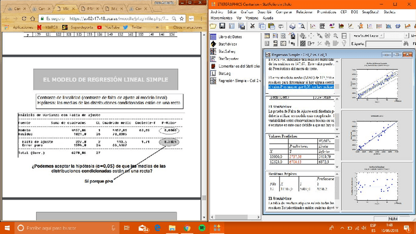The width and height of the screenshot is (416, 234).
Task: Open the Pronósticos menu
Action: [x=327, y=12]
